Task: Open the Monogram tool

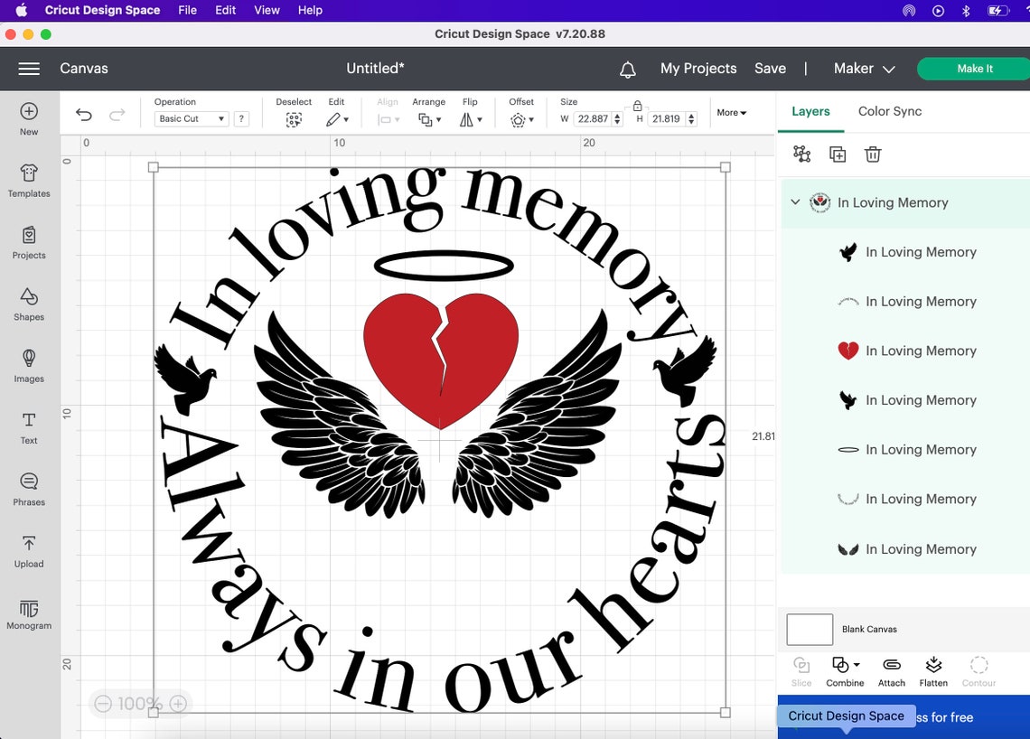Action: (x=28, y=613)
